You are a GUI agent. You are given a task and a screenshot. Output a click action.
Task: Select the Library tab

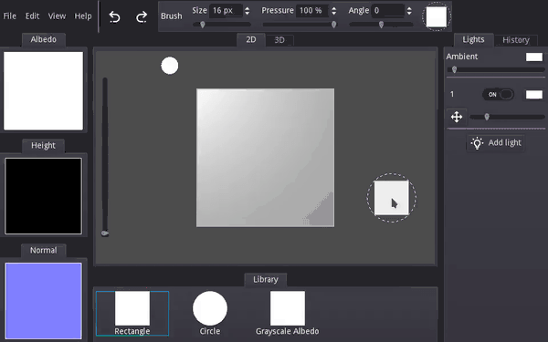click(266, 280)
